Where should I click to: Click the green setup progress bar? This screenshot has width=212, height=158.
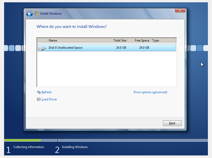coord(22,140)
